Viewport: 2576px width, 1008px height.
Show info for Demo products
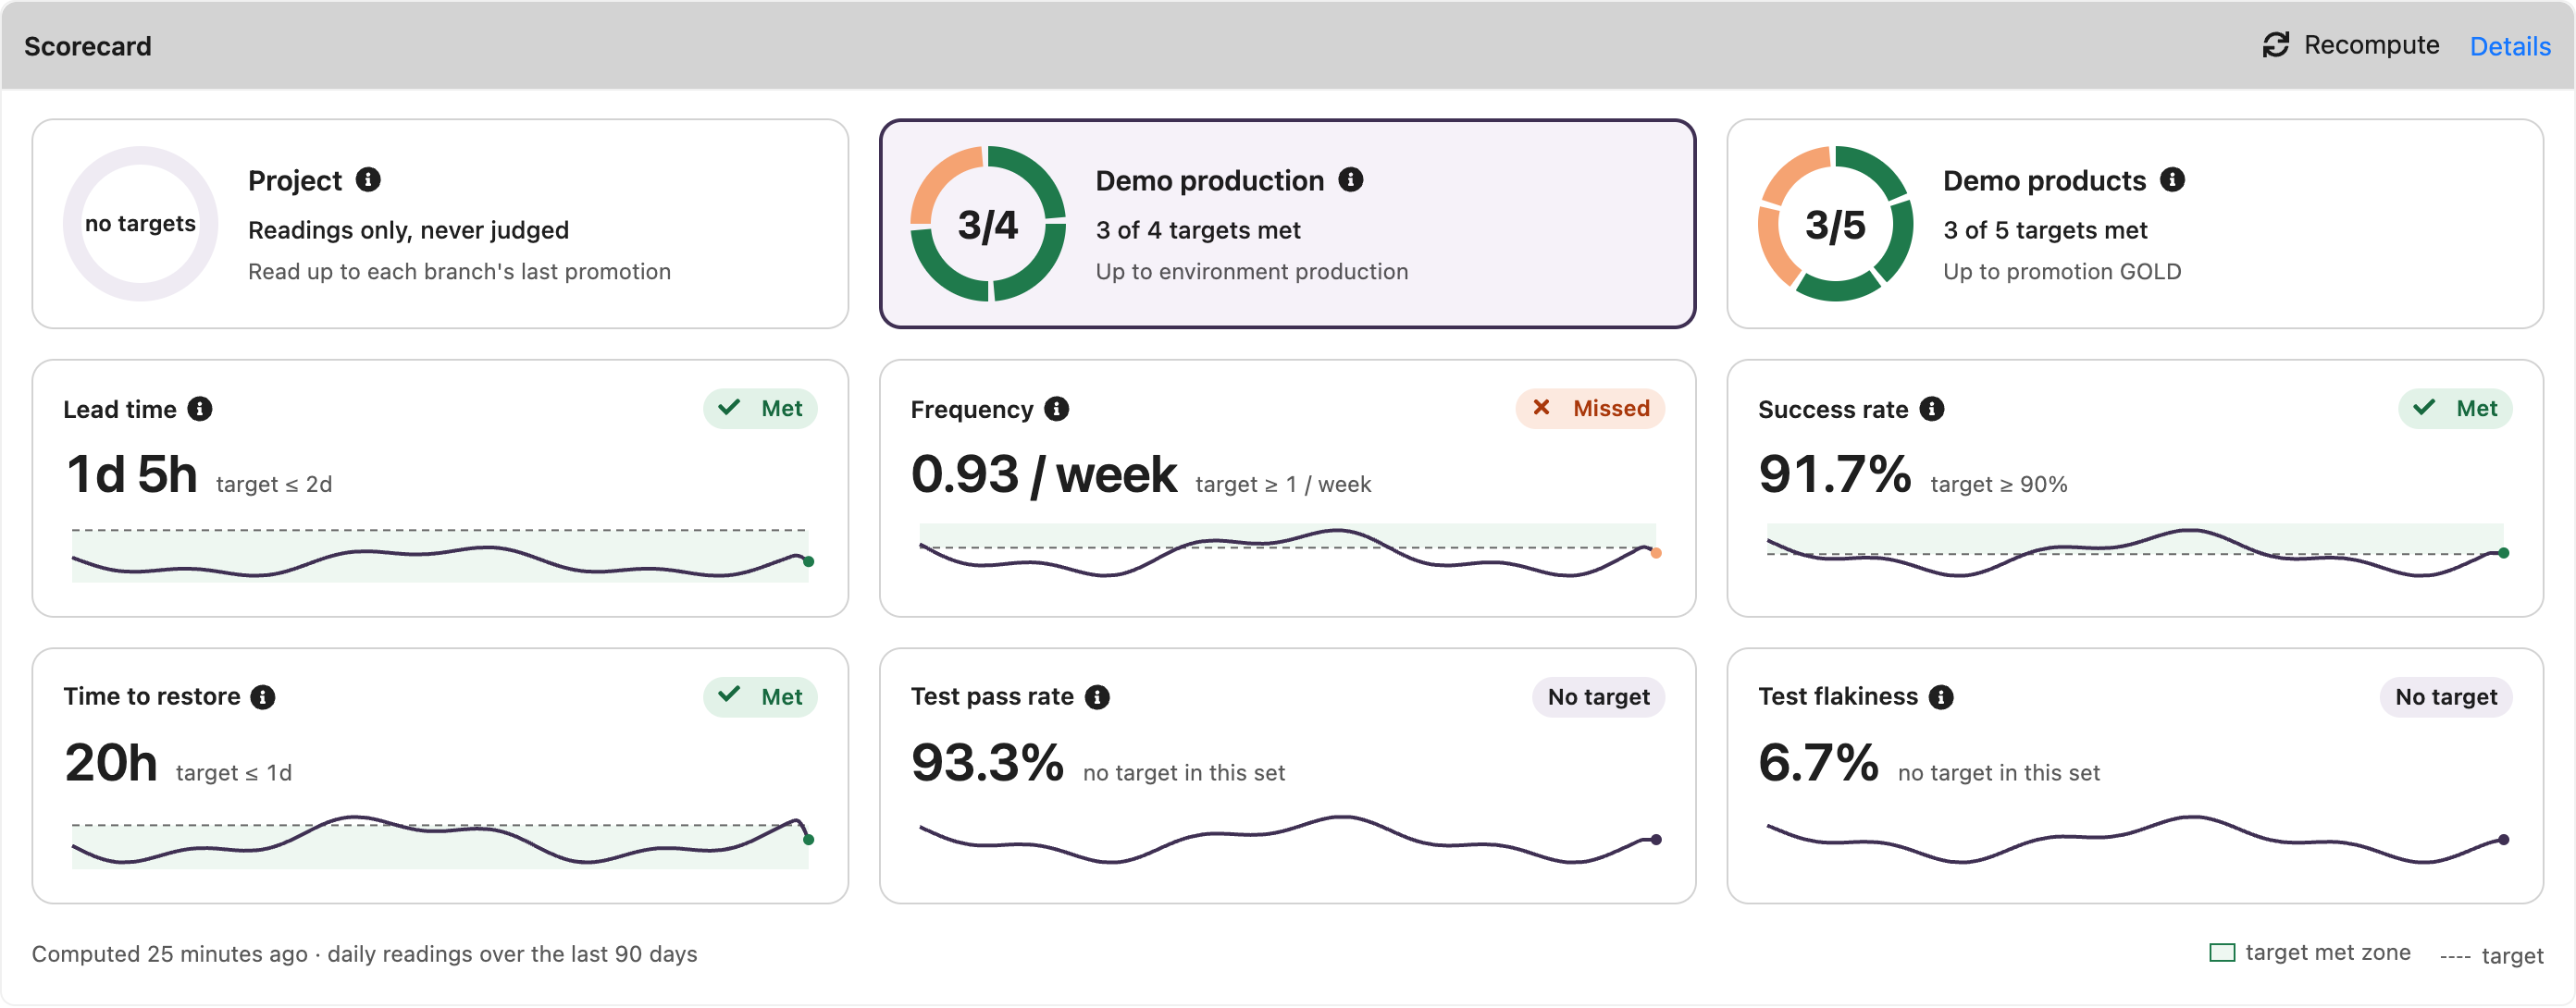coord(2172,179)
